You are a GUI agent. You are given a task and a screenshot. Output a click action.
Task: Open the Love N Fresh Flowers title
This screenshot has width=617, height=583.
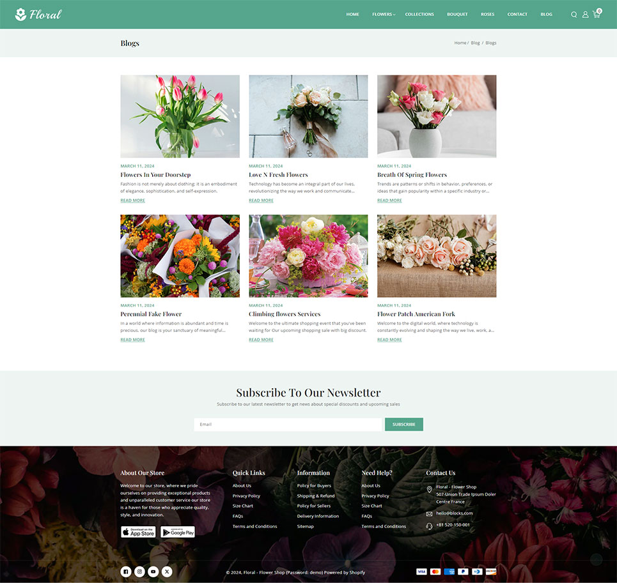tap(278, 174)
